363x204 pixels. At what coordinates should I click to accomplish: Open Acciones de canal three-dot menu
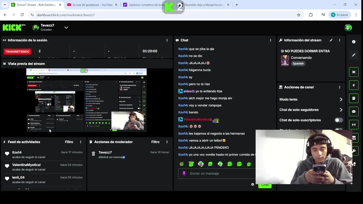pos(339,87)
